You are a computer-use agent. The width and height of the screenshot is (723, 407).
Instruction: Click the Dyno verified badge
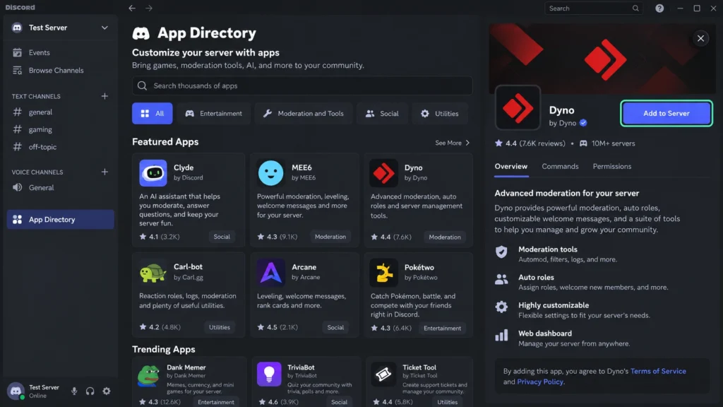583,123
